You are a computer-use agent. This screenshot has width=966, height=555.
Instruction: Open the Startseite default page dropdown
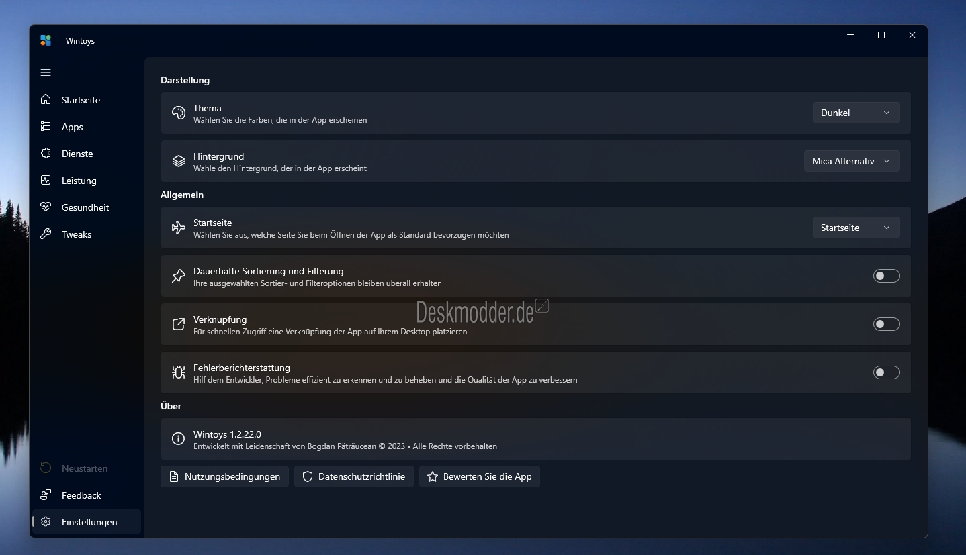(856, 228)
